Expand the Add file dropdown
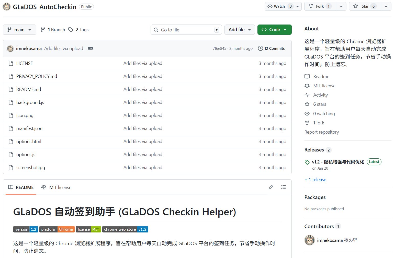 point(239,30)
